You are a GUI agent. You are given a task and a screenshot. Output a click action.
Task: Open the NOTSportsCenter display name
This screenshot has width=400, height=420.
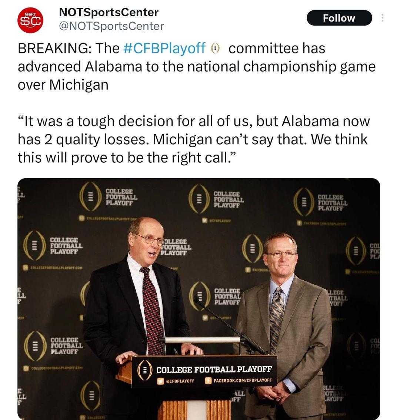109,12
